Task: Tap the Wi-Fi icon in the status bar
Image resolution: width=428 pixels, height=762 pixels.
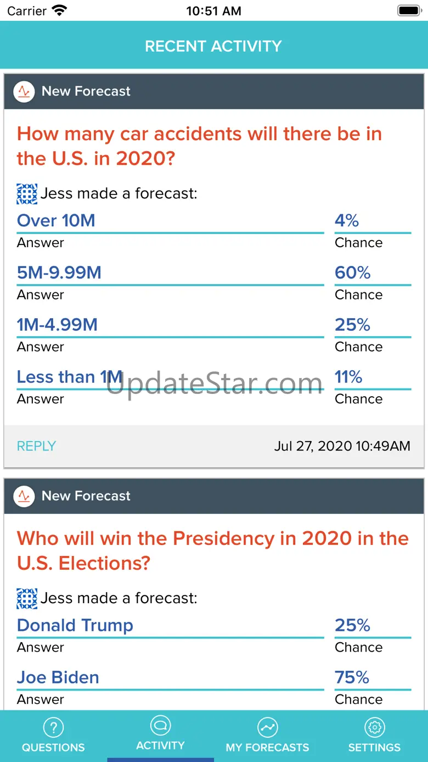Action: click(59, 10)
